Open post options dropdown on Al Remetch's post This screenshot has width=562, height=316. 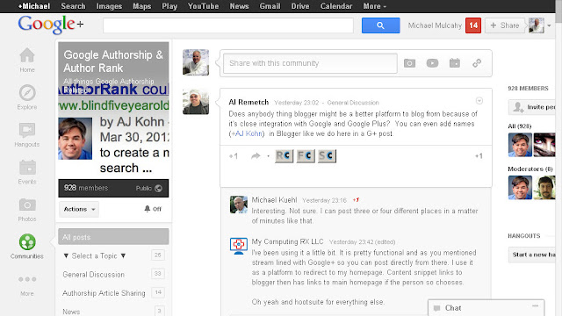click(x=479, y=101)
